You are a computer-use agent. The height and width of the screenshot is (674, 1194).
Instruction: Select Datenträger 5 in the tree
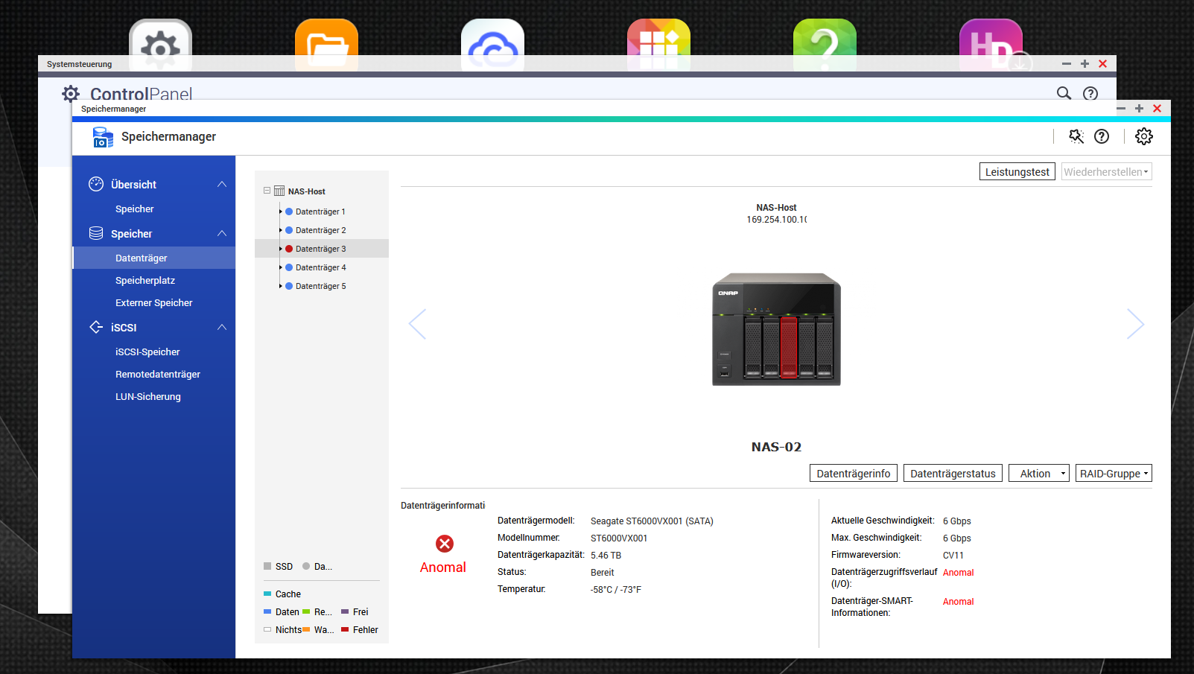point(322,286)
